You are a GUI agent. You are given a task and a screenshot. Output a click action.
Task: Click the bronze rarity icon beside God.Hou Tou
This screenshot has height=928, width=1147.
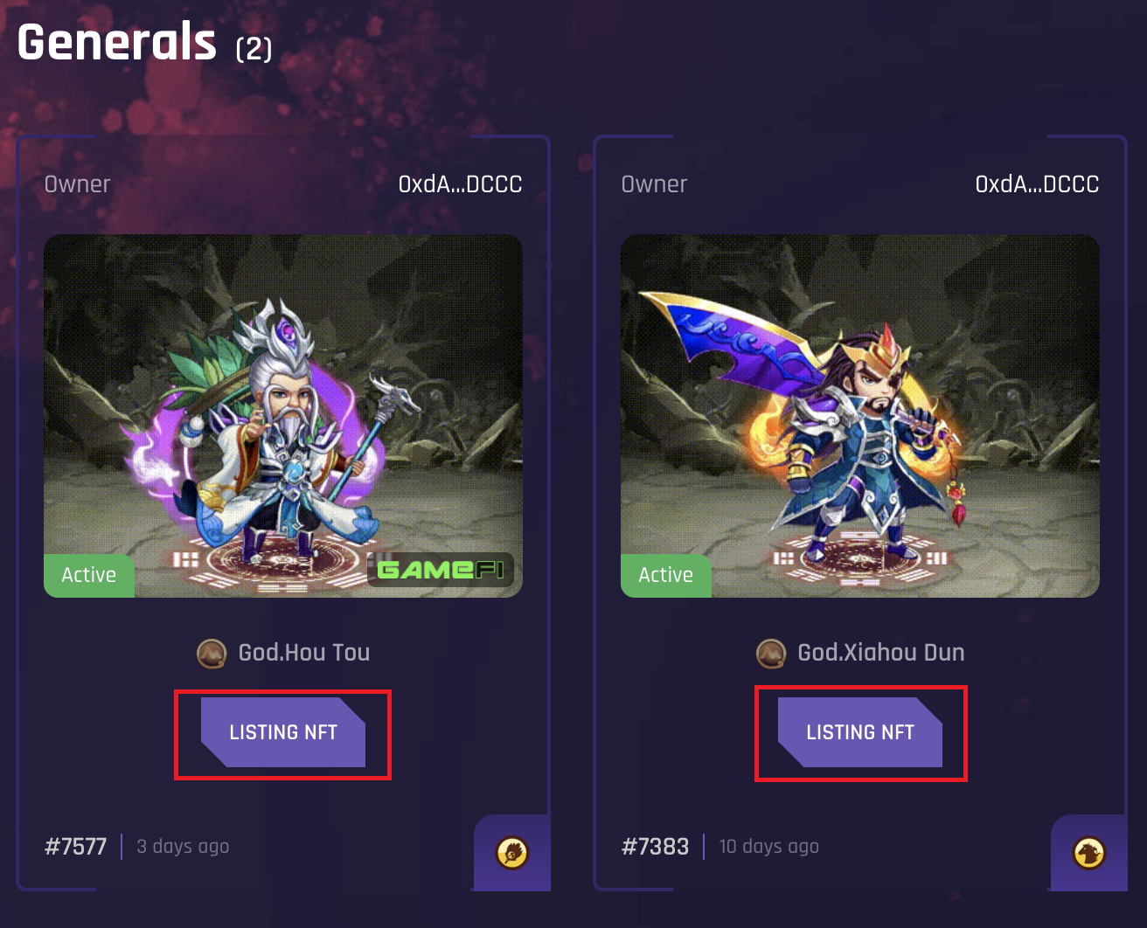coord(212,653)
